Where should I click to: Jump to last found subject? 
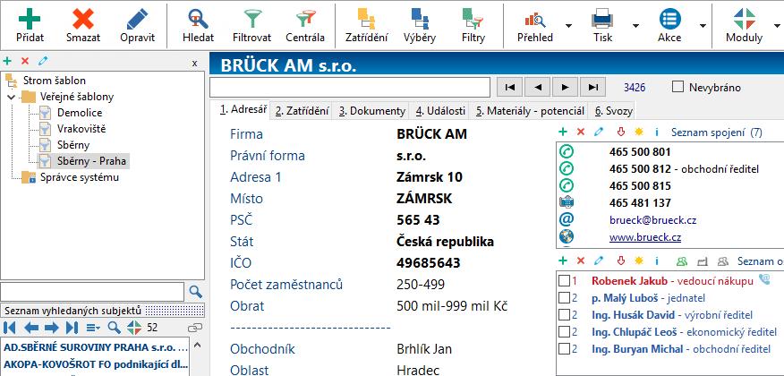click(x=72, y=328)
